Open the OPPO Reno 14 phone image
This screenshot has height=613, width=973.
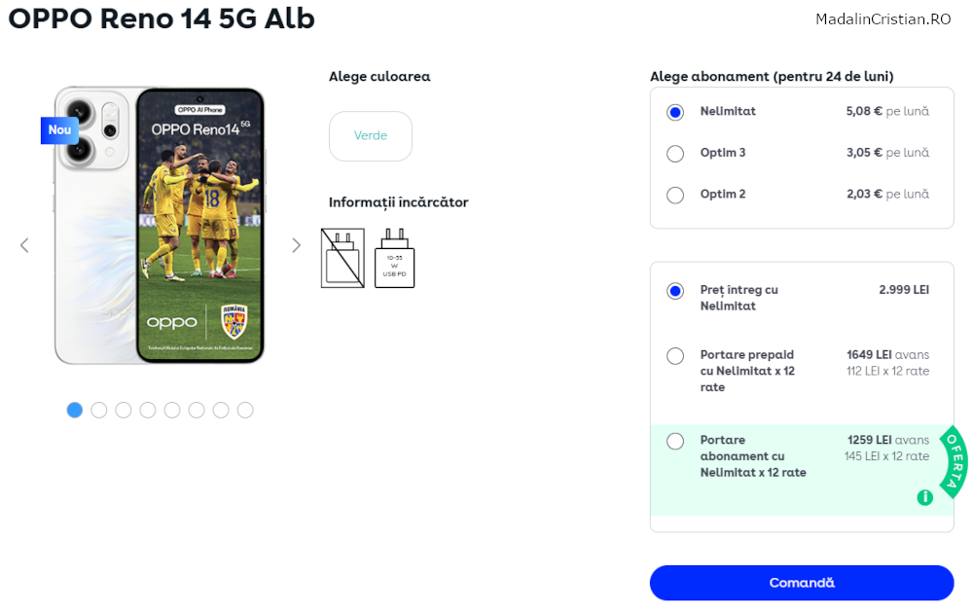pos(161,225)
